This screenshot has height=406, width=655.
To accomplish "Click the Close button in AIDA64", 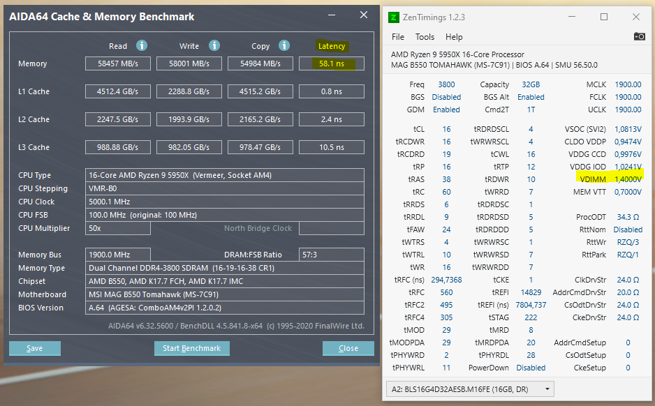I will pyautogui.click(x=348, y=348).
